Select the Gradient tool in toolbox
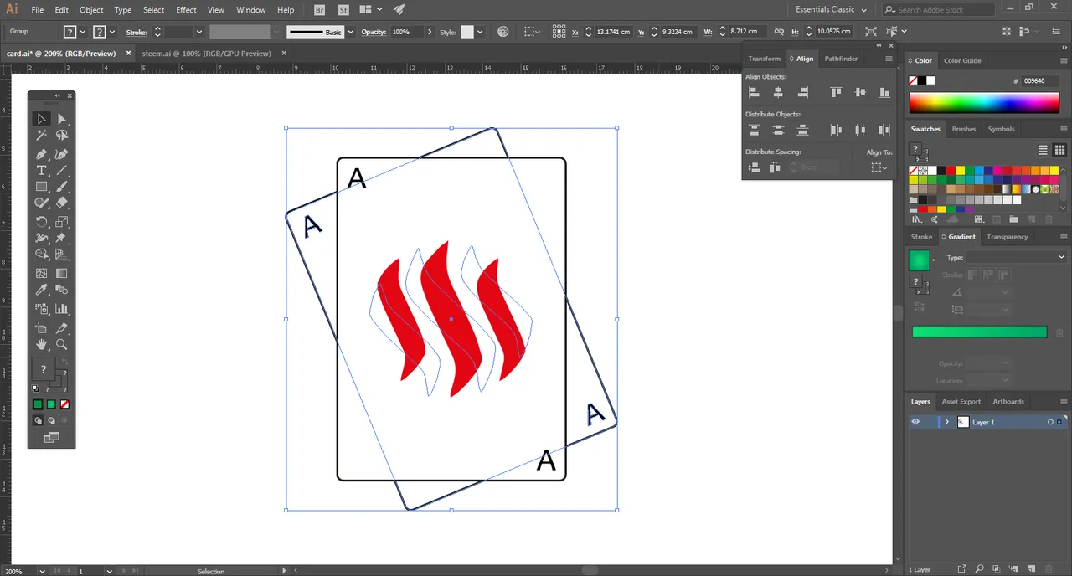The image size is (1072, 576). click(x=62, y=273)
